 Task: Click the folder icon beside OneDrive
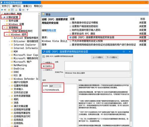(x=12, y=68)
